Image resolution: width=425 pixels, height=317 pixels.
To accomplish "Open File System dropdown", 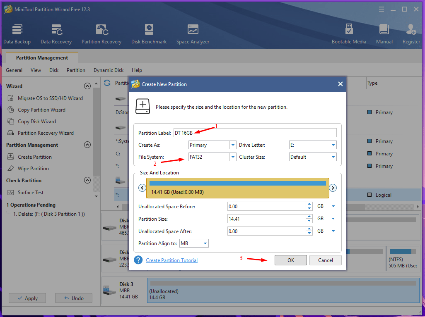I will pyautogui.click(x=233, y=157).
